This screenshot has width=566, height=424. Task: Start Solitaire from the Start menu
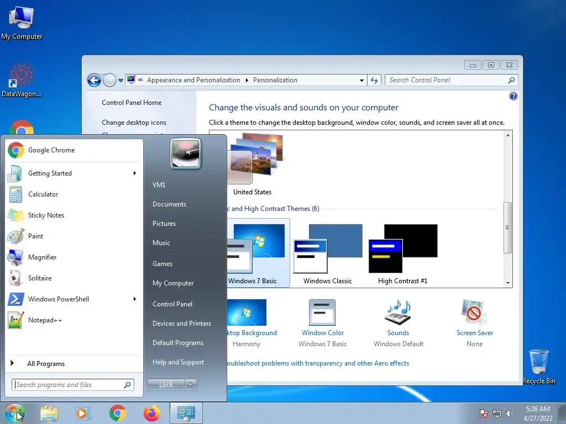tap(74, 278)
